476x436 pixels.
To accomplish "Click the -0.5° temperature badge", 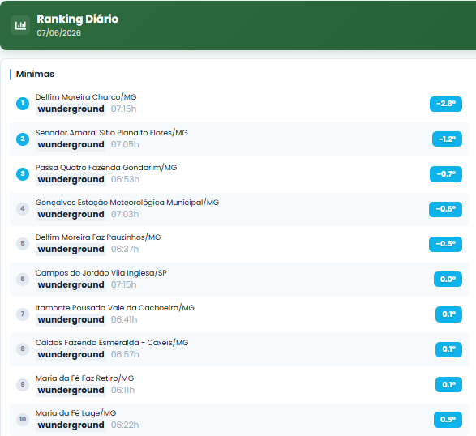I will click(445, 244).
